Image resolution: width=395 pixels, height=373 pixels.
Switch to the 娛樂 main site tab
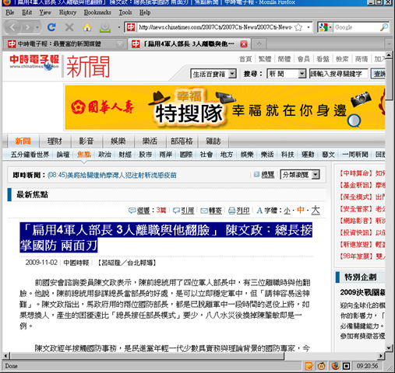click(x=118, y=141)
